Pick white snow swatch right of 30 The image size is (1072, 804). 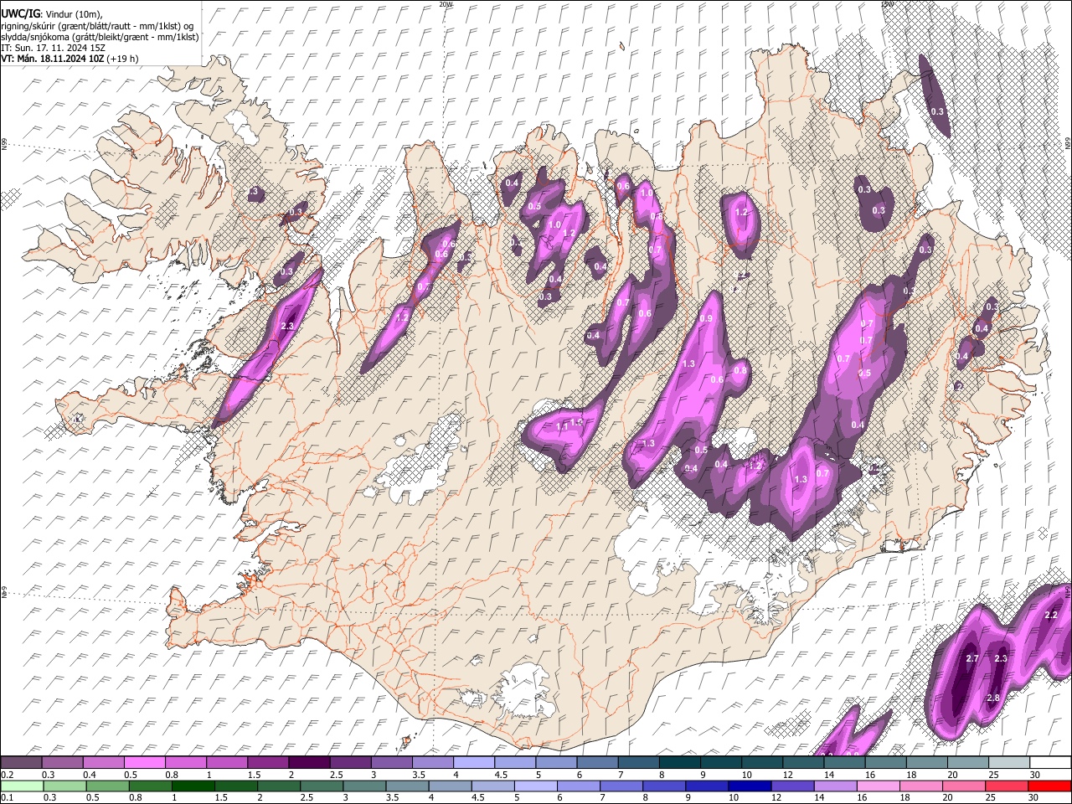coord(1050,763)
